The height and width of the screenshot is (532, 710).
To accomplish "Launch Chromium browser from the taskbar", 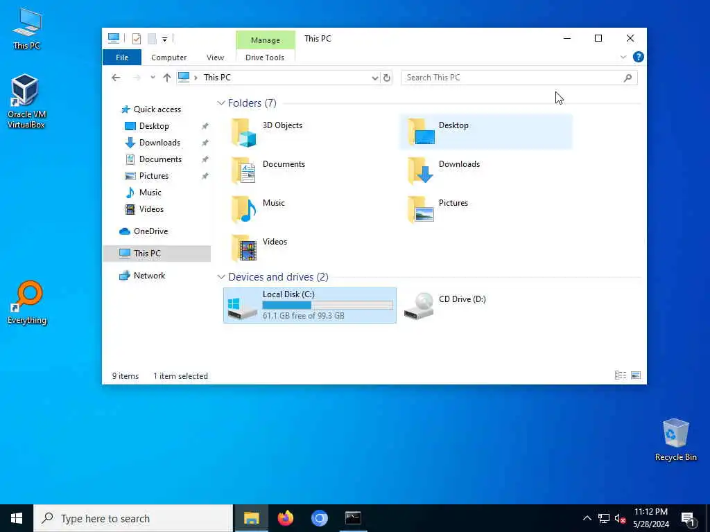I will (319, 518).
